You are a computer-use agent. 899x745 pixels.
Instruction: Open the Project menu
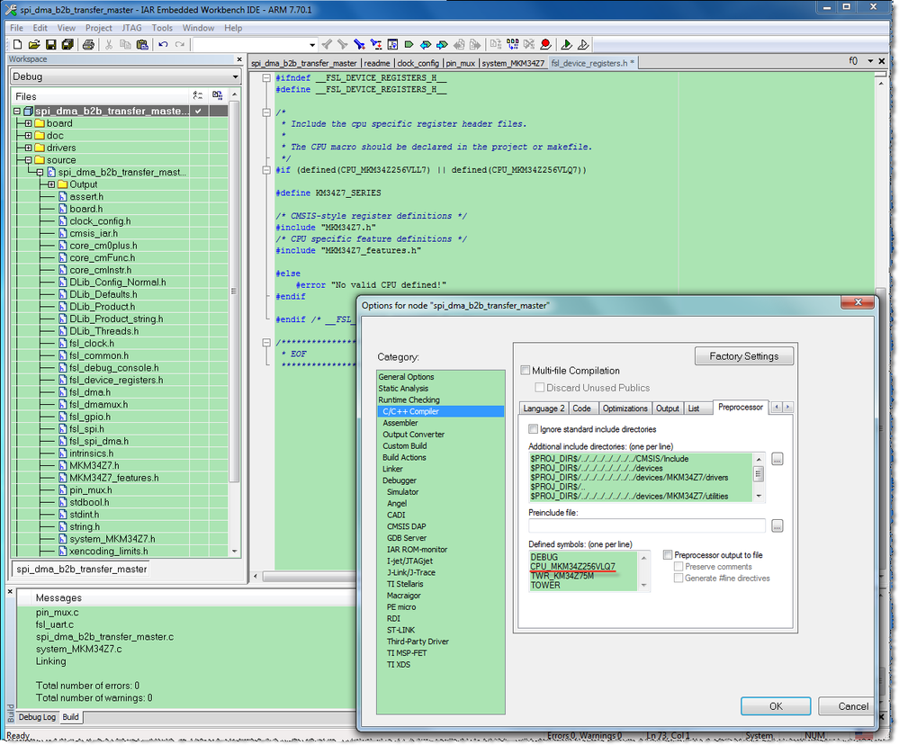[x=98, y=27]
